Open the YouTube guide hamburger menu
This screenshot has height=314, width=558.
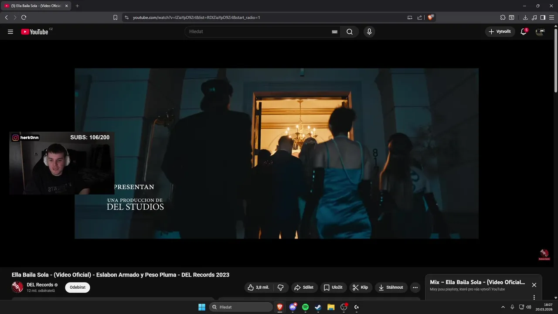tap(10, 32)
